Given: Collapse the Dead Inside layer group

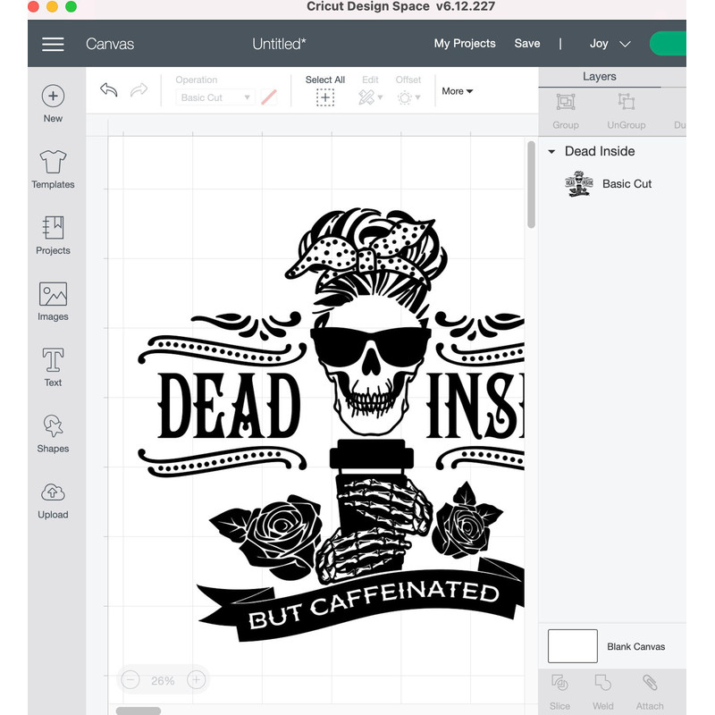Looking at the screenshot, I should point(551,151).
